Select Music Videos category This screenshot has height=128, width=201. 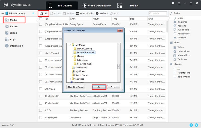pos(182,55)
